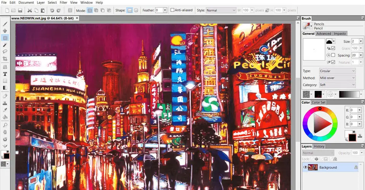Switch to the Advanced brush tab
The image size is (365, 190).
(x=324, y=33)
